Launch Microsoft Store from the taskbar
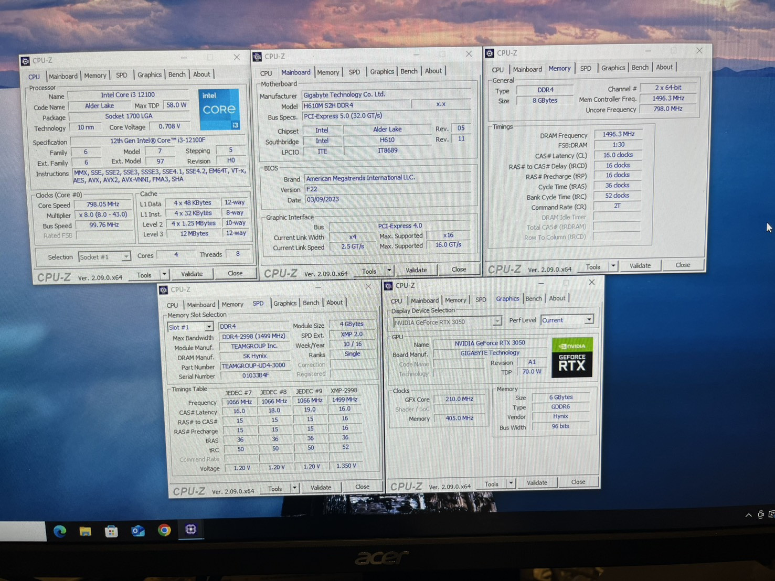Viewport: 775px width, 581px height. (111, 531)
